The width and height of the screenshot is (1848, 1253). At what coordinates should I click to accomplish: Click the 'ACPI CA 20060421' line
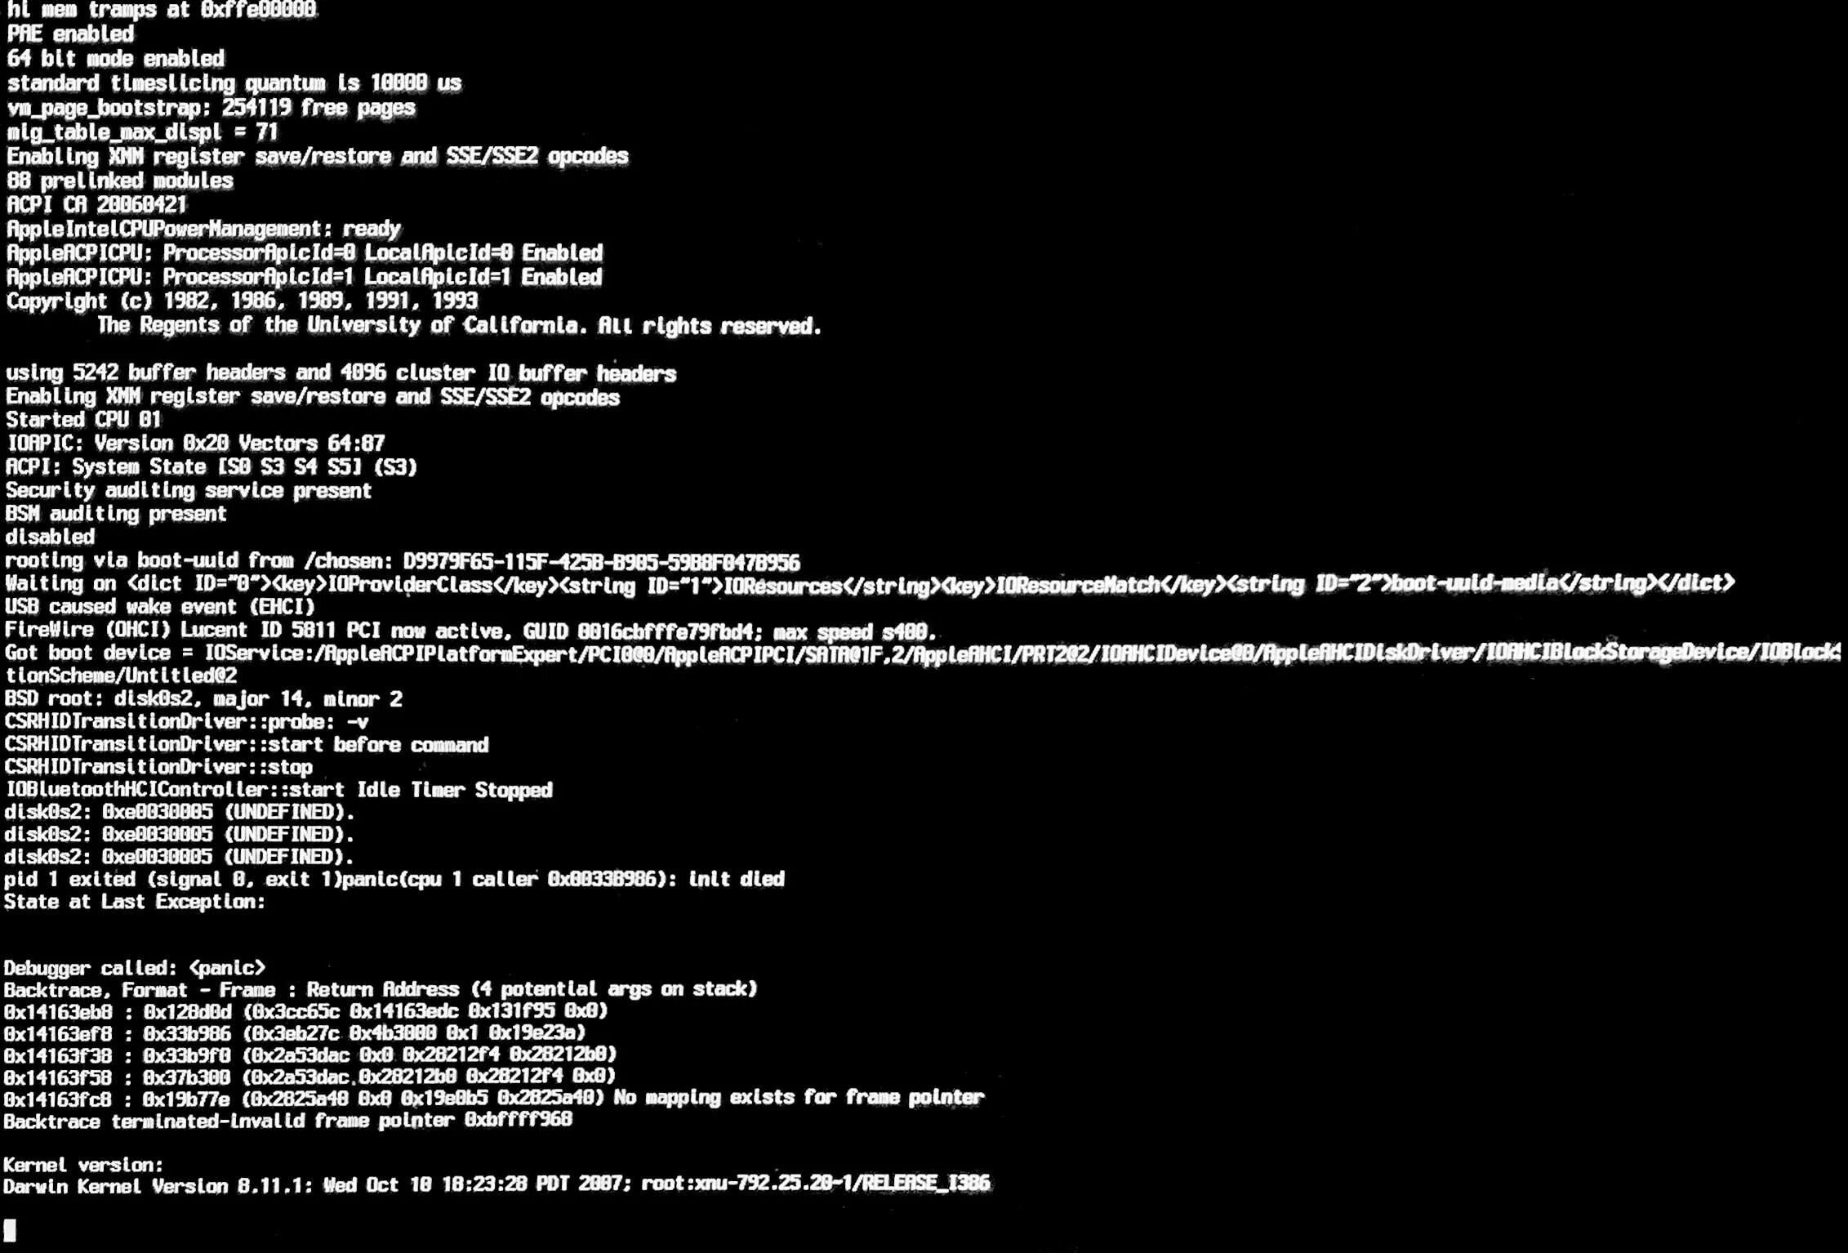[96, 204]
